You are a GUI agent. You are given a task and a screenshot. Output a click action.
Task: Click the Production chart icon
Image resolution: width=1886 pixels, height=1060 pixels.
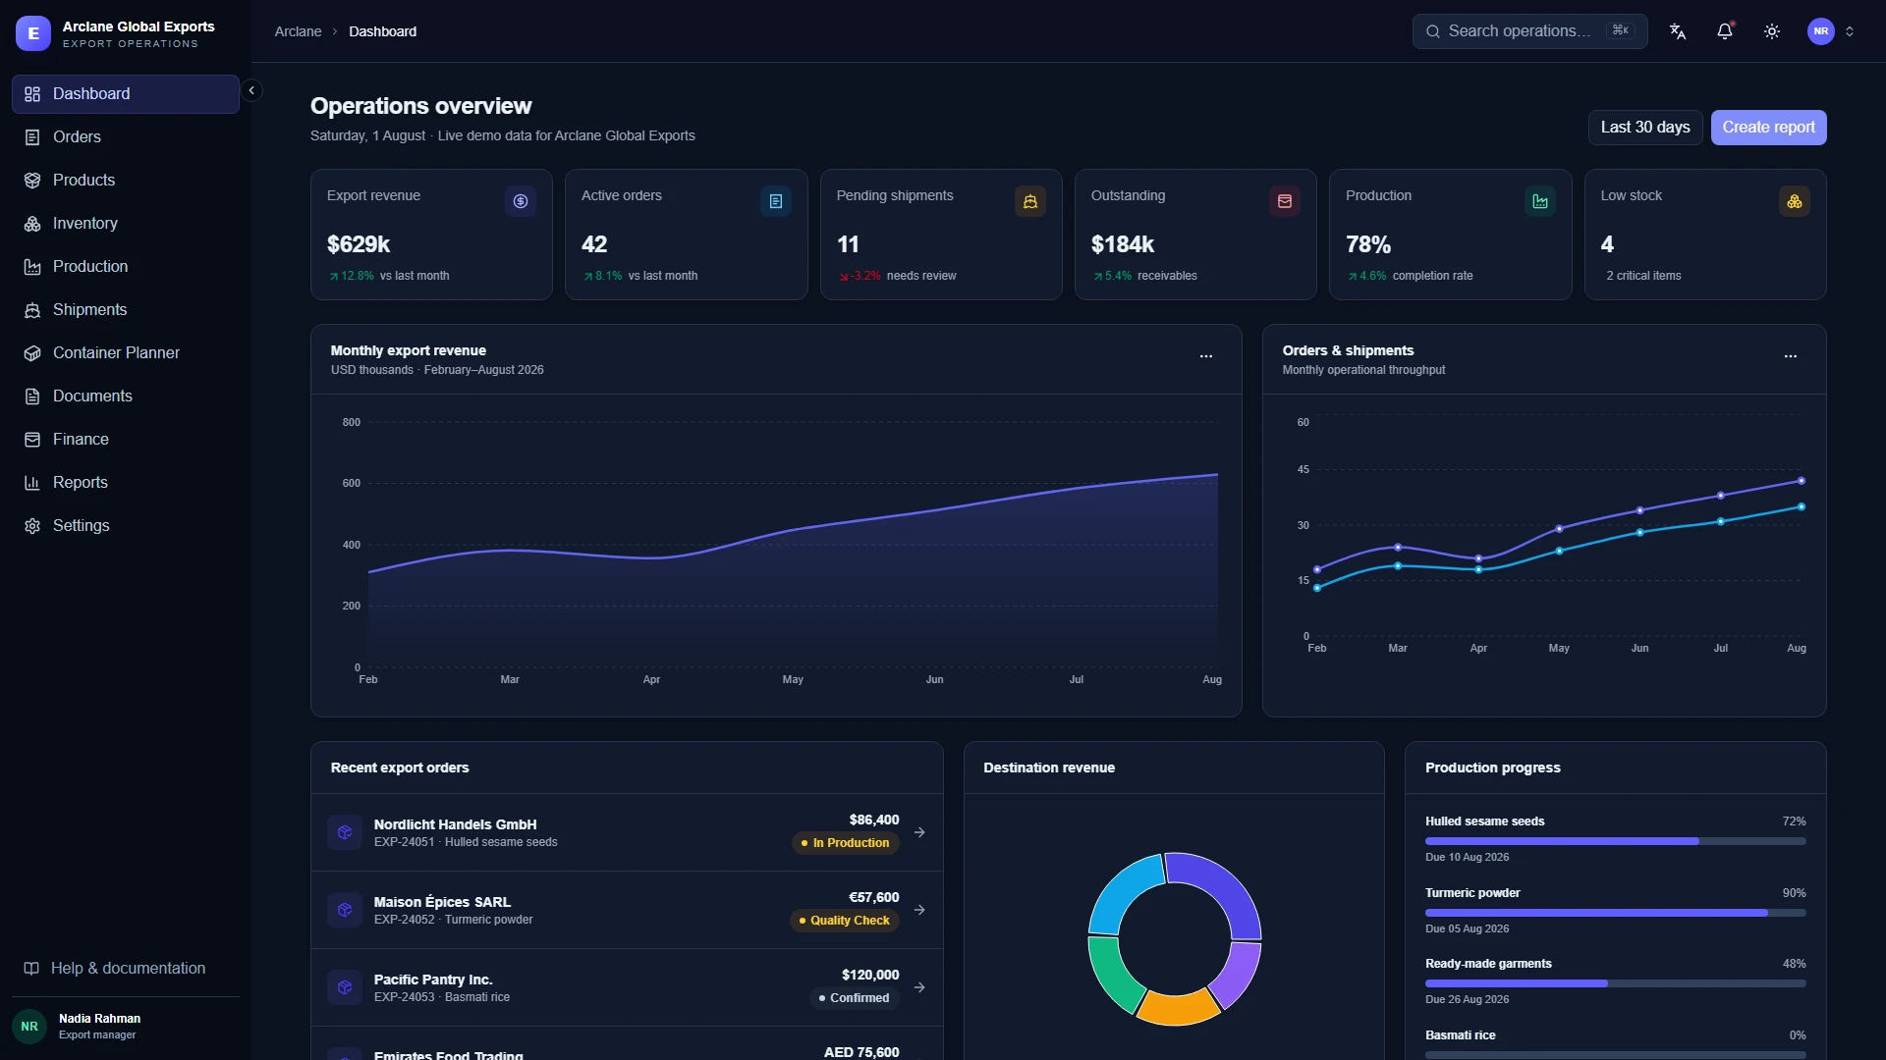tap(1540, 201)
